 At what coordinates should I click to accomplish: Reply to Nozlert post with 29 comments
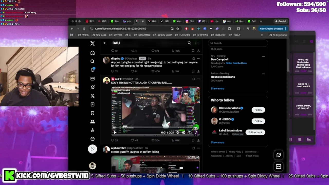114,140
